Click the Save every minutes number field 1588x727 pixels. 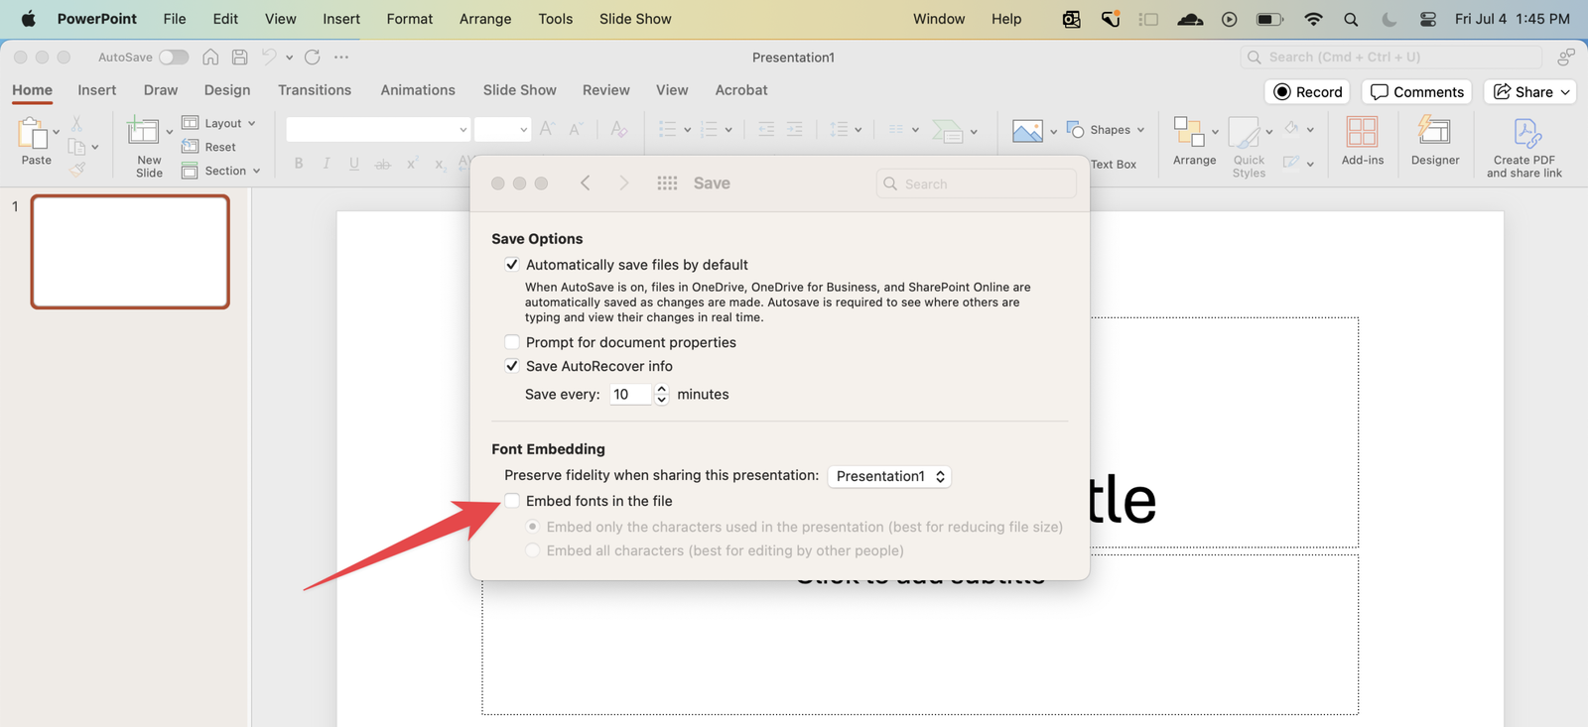point(631,394)
